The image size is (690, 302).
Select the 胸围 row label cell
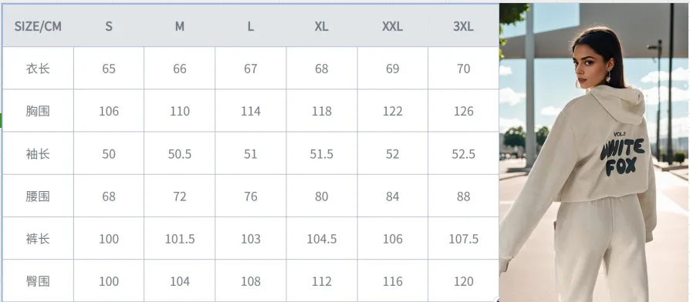point(38,111)
